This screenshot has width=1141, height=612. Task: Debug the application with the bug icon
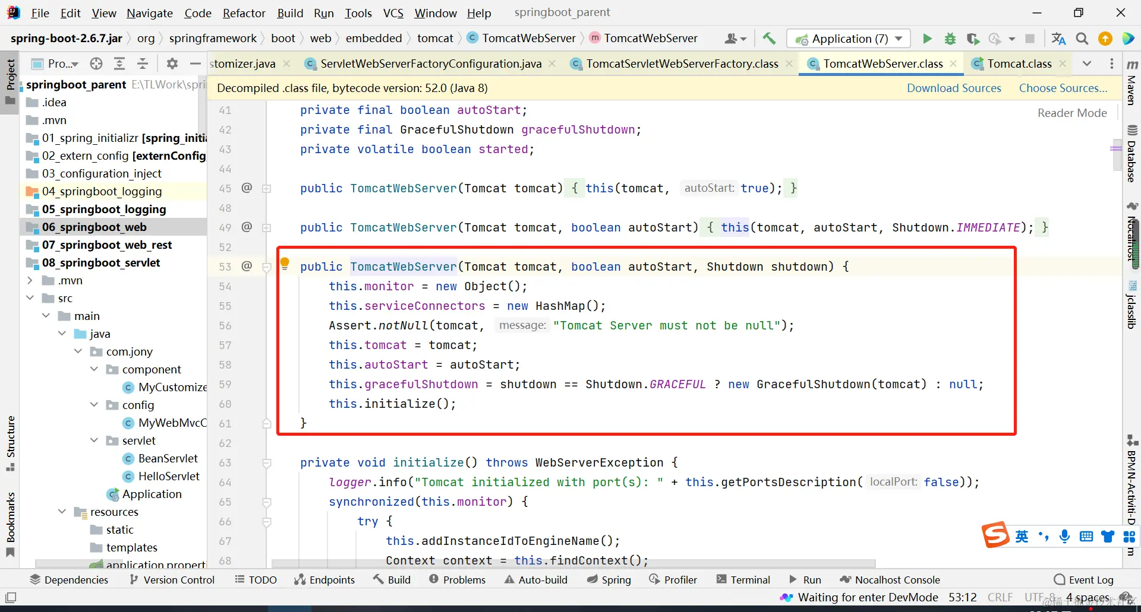pos(950,39)
